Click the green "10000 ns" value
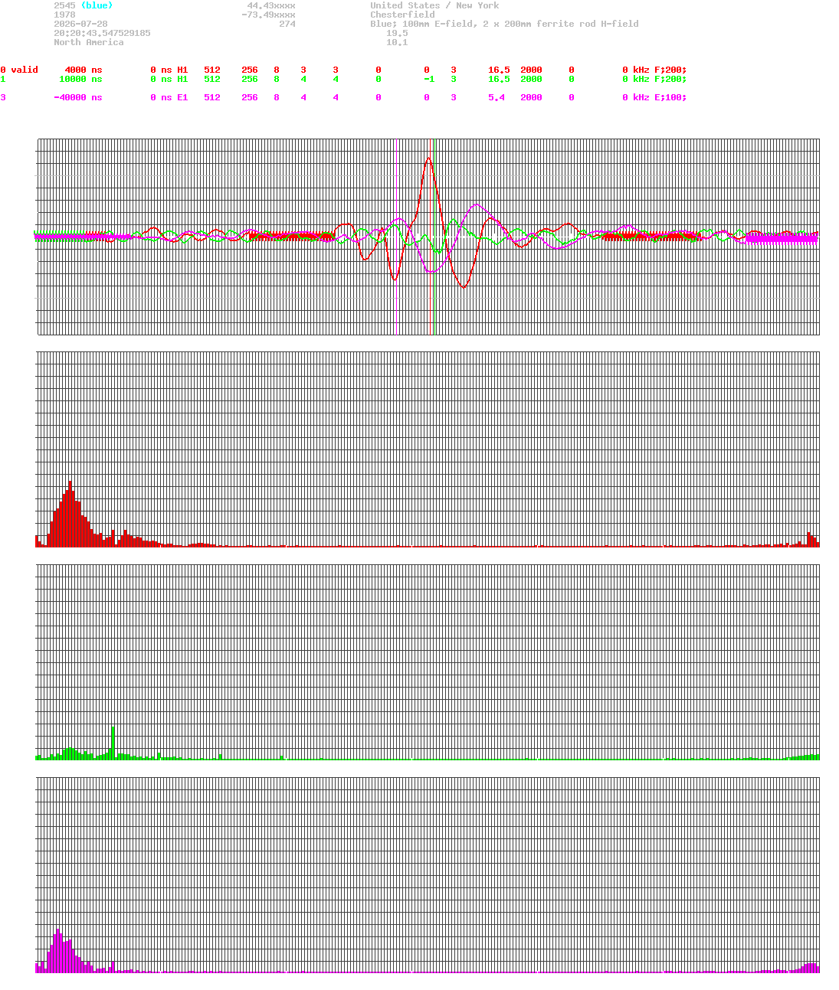Viewport: 839px width, 990px height. [80, 79]
